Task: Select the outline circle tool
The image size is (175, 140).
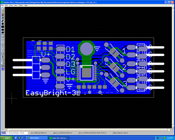Action: pyautogui.click(x=3, y=39)
